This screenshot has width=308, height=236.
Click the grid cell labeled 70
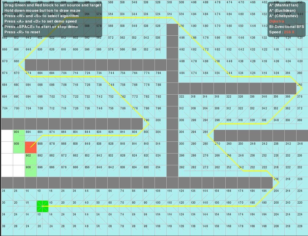(125, 206)
